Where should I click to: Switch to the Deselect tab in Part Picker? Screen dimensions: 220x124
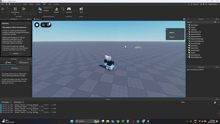pyautogui.click(x=24, y=62)
